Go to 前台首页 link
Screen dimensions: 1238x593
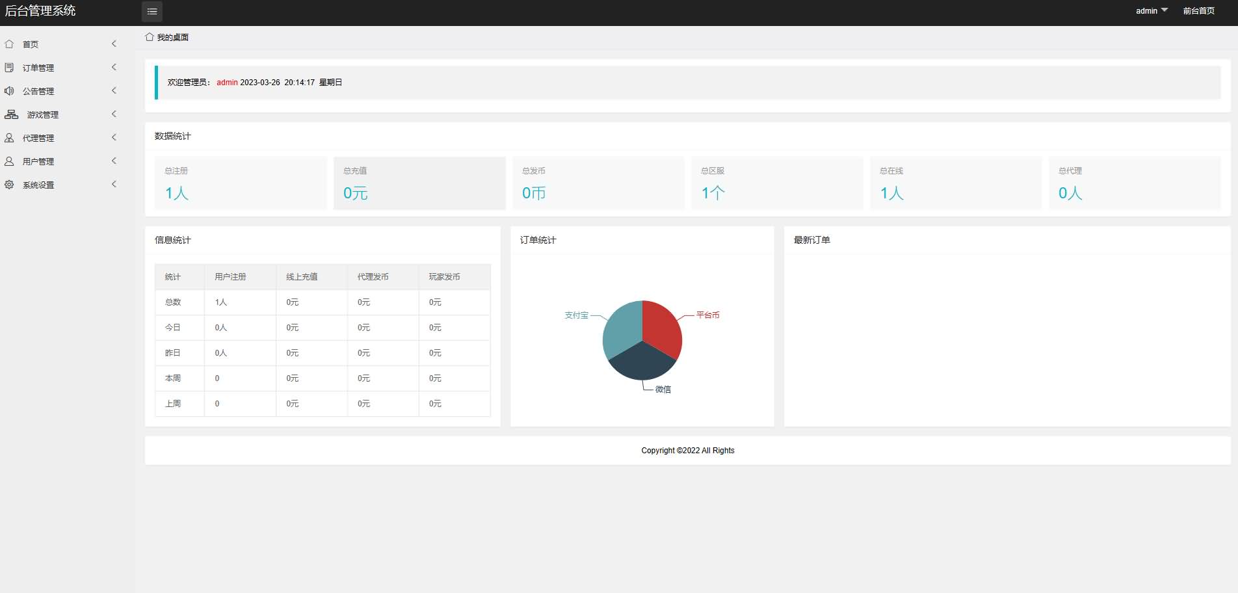(x=1198, y=11)
